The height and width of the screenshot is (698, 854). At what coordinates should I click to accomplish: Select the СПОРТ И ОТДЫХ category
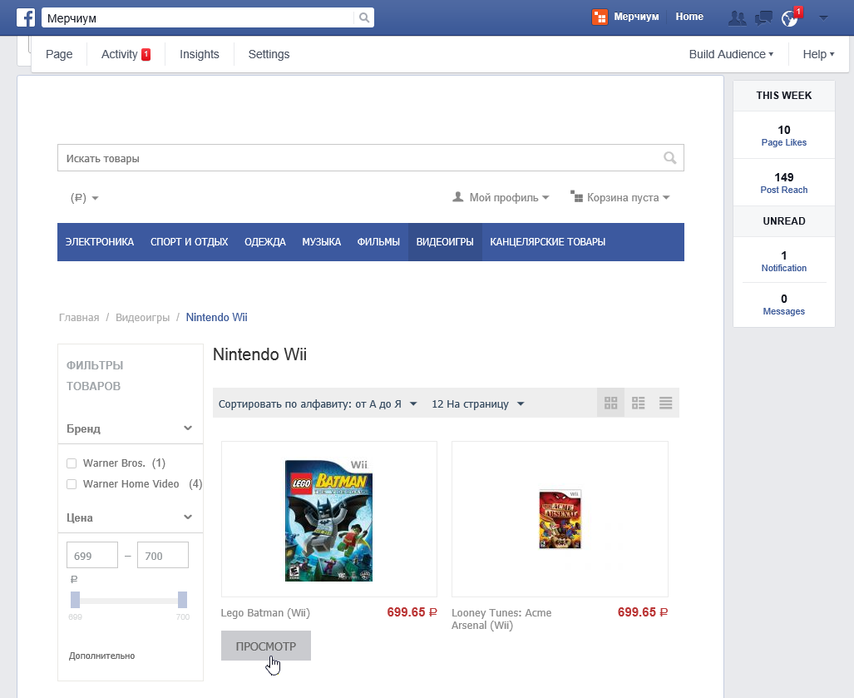pyautogui.click(x=189, y=242)
